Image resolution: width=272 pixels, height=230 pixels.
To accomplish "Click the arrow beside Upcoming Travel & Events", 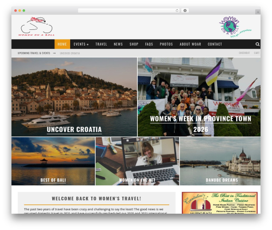I will click(x=54, y=53).
